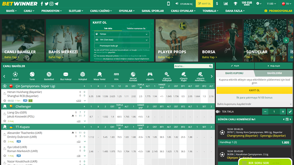The height and width of the screenshot is (165, 294).
Task: Open the Telegram social icon
Action: [x=57, y=4]
